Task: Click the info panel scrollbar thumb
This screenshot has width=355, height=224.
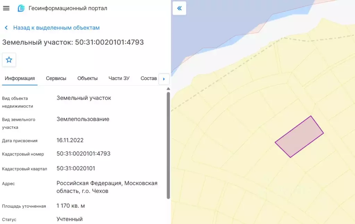Action: tap(168, 145)
